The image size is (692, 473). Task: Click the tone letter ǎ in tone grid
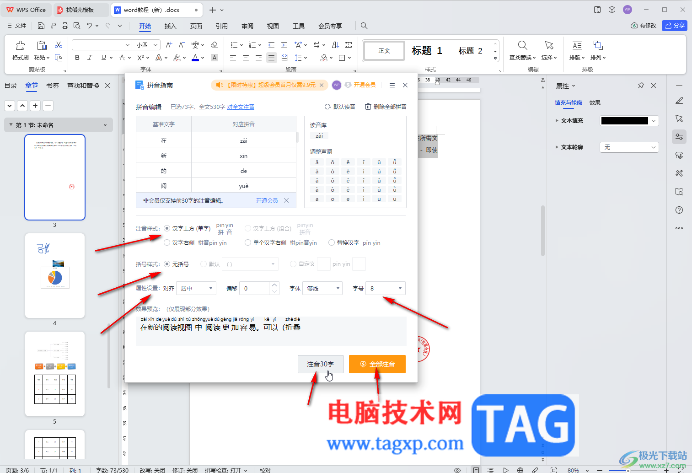point(317,180)
